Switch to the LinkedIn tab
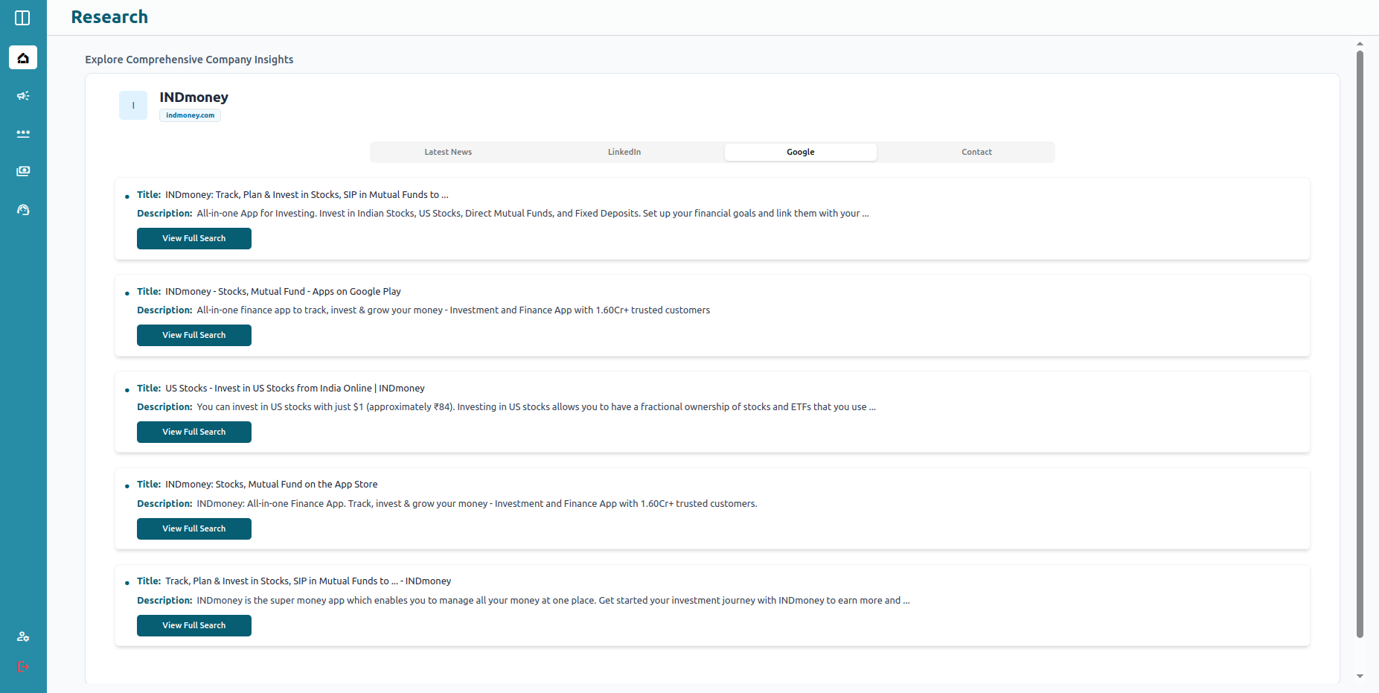 click(624, 152)
